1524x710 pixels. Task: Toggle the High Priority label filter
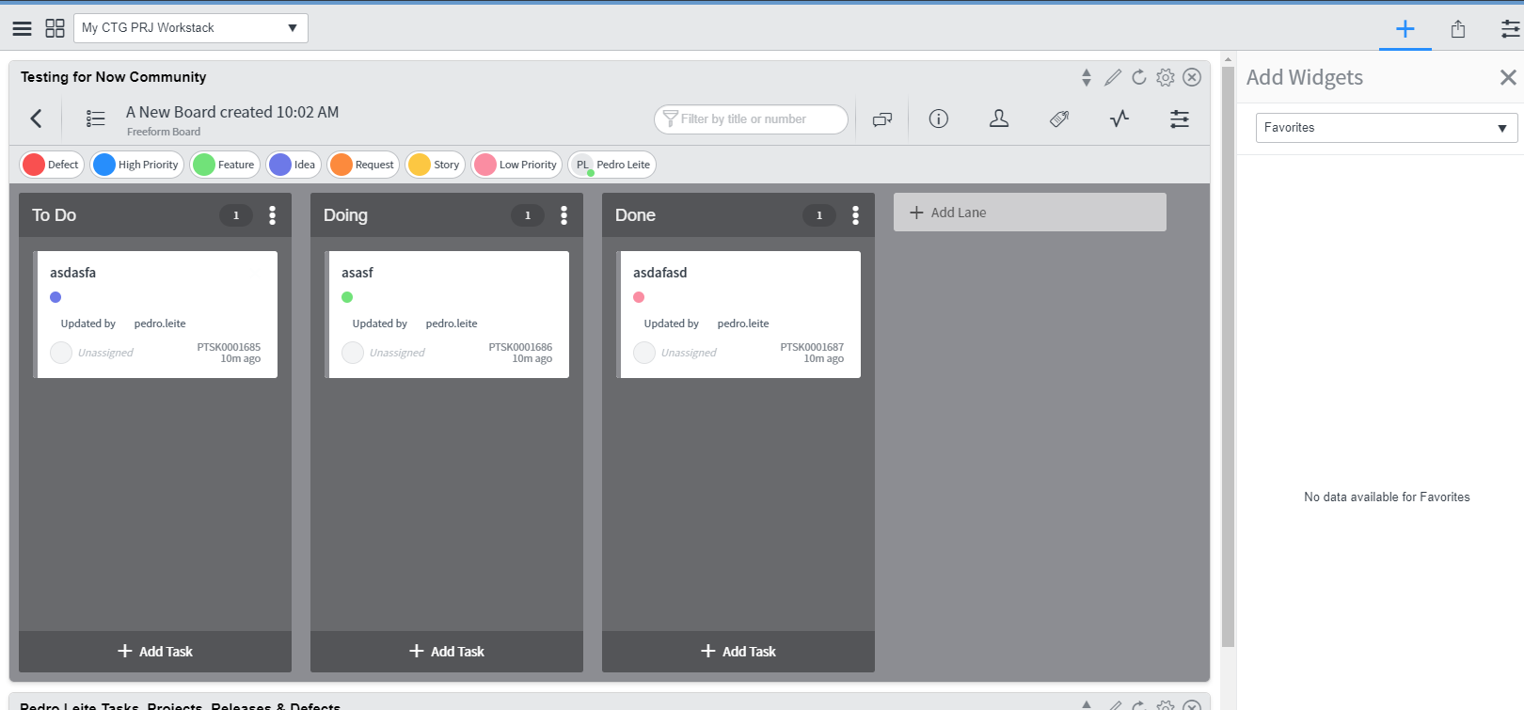tap(137, 165)
